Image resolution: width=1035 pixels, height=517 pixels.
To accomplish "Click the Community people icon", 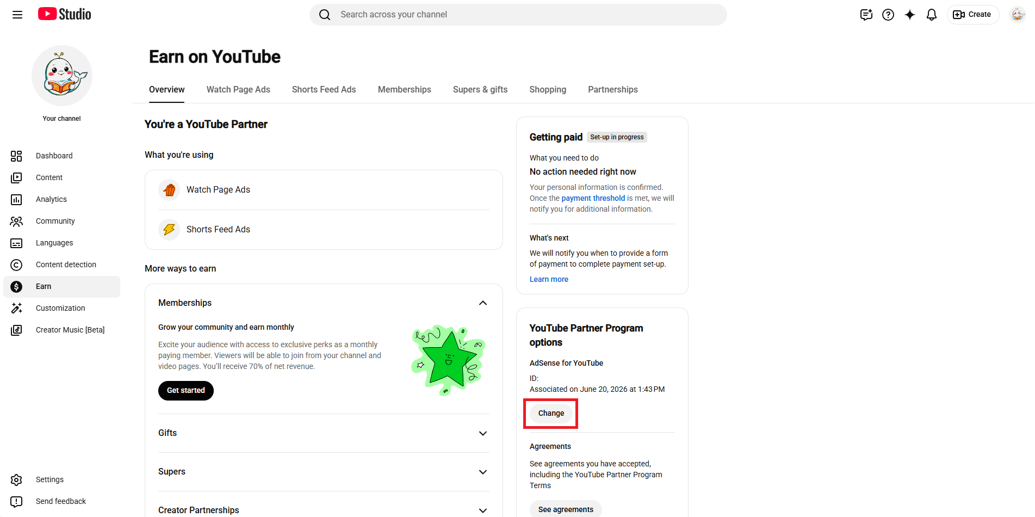I will (16, 221).
